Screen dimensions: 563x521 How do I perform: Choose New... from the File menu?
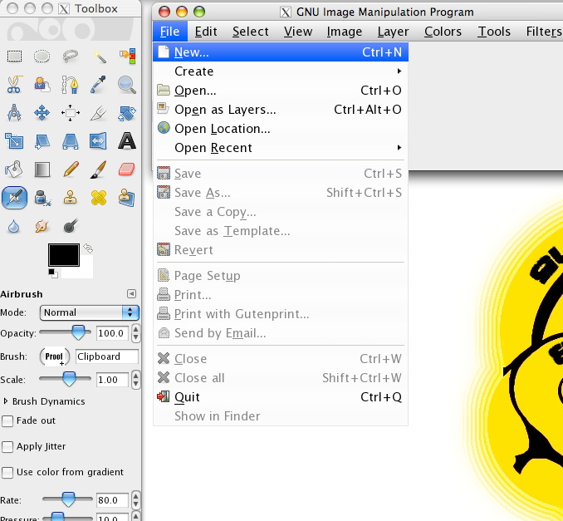[281, 52]
